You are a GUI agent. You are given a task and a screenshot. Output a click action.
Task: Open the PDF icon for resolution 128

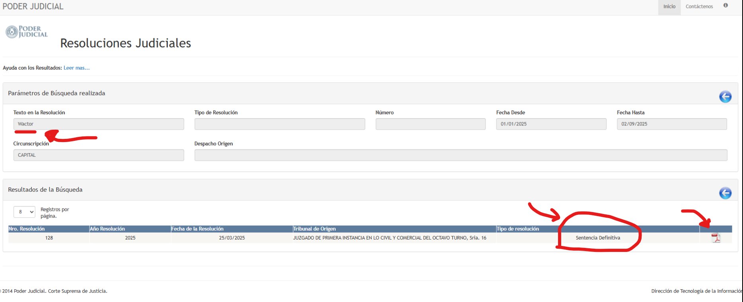coord(716,238)
